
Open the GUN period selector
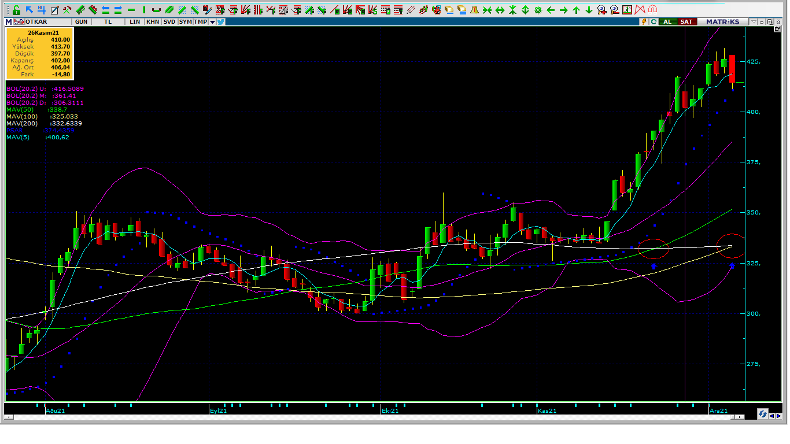[x=82, y=21]
